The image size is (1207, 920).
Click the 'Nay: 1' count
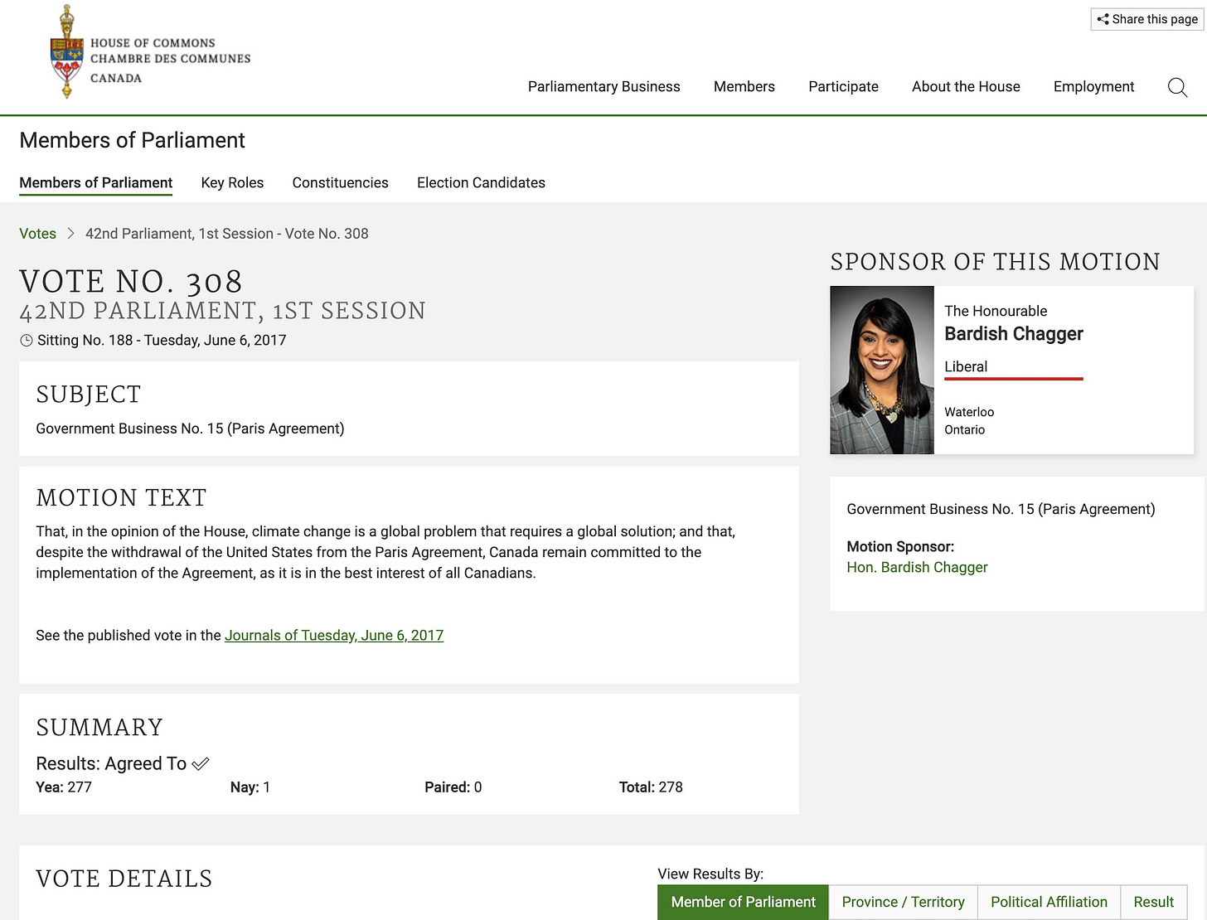[x=250, y=787]
